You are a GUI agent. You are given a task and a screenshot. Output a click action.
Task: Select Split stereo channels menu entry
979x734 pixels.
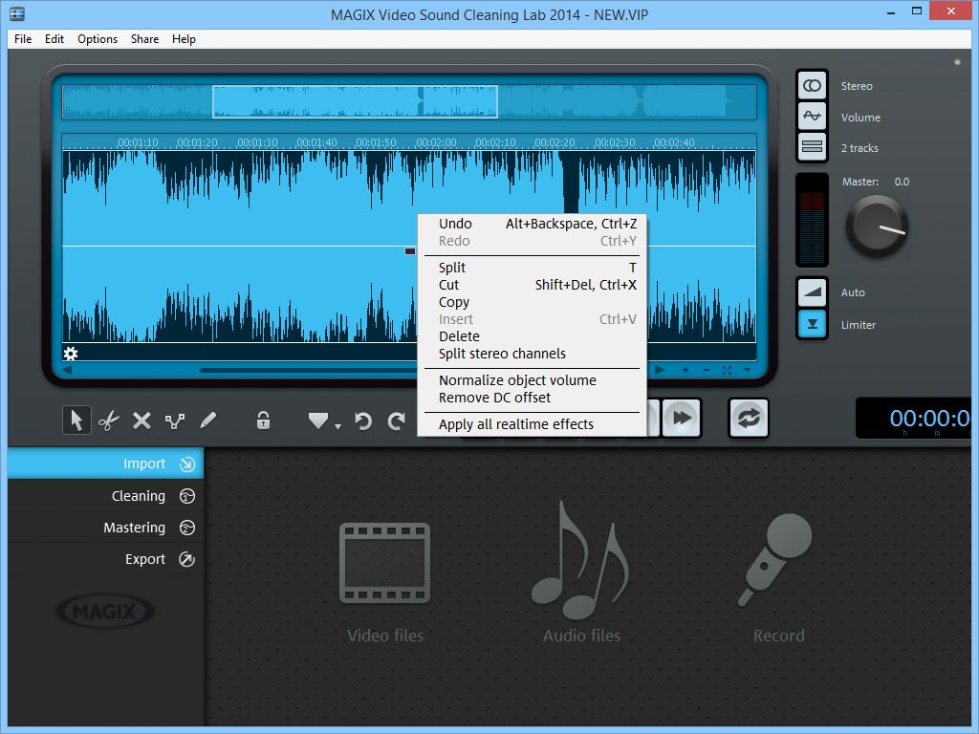coord(502,354)
